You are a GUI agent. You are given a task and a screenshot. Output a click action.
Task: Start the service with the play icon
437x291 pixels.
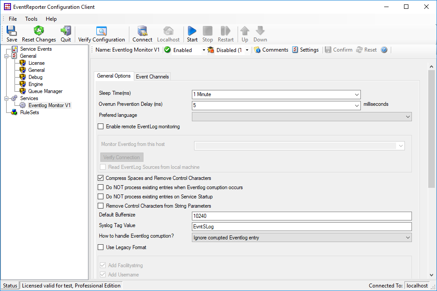tap(192, 31)
